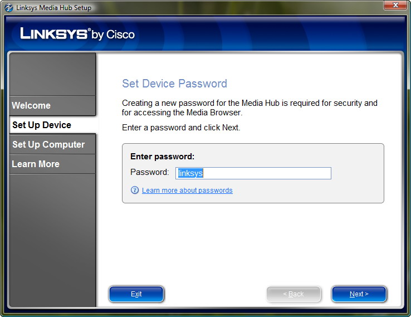
Task: Click the 'Enter a password and click Next' text
Action: coord(181,128)
